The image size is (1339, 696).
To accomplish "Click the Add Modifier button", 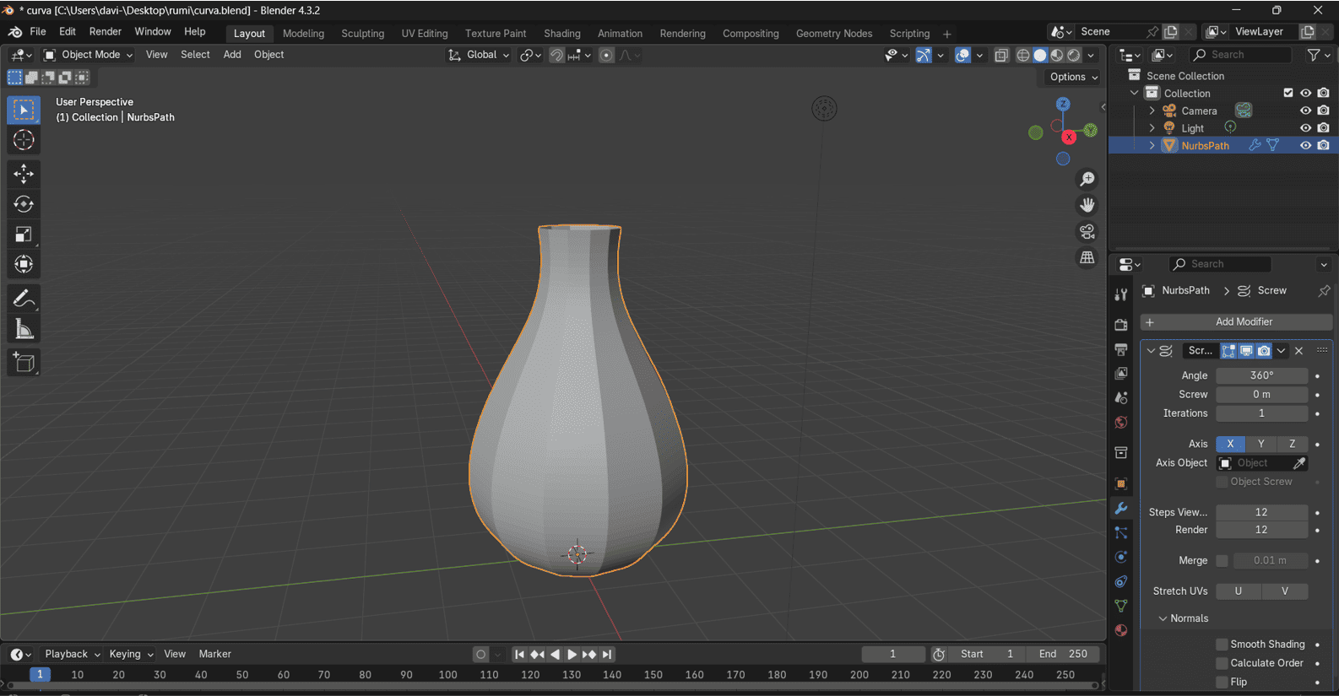I will point(1236,322).
